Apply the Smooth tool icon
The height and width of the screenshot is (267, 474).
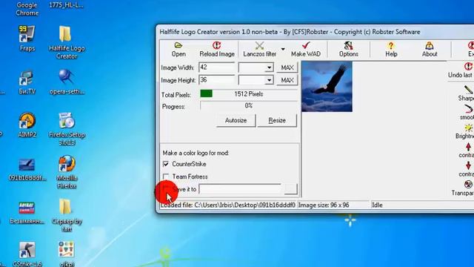tap(468, 109)
